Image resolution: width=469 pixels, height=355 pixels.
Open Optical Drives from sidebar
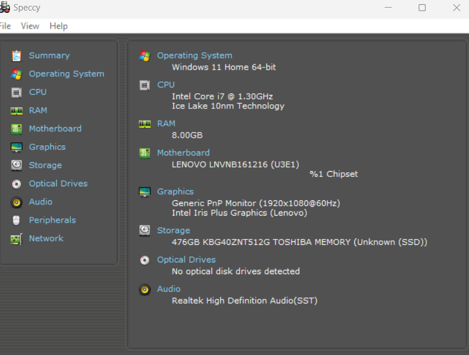(59, 183)
